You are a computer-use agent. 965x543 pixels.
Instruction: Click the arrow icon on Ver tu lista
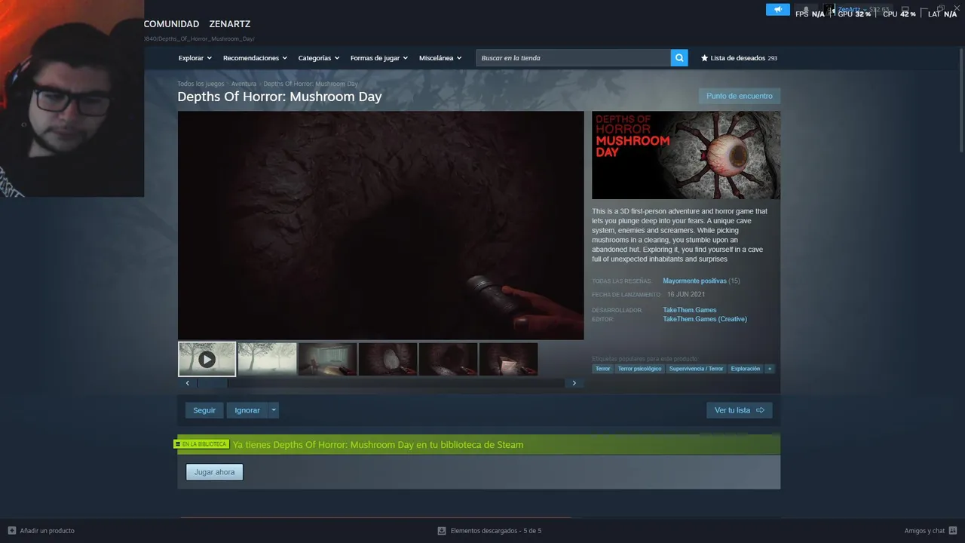pos(760,410)
